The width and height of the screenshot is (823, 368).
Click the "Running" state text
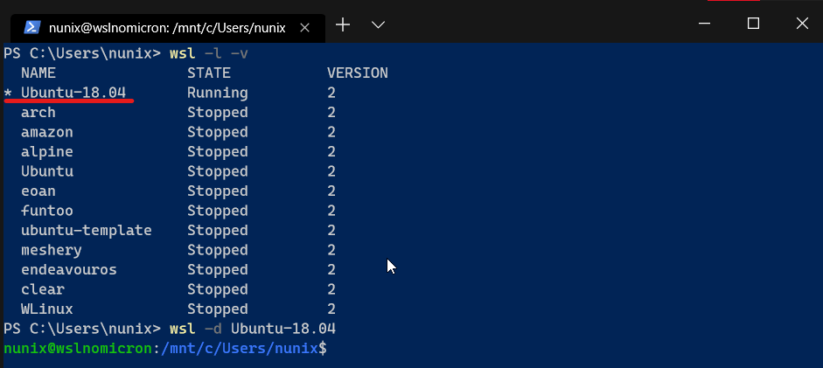point(218,93)
